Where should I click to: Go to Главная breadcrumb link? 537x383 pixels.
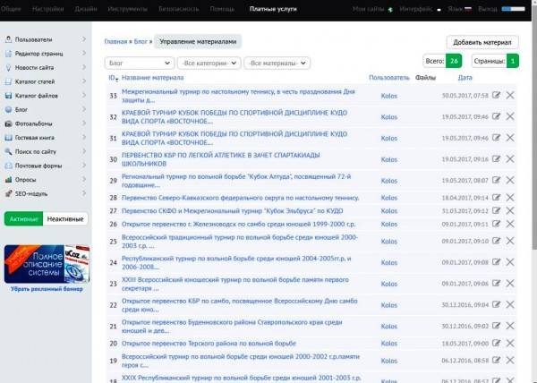[115, 42]
